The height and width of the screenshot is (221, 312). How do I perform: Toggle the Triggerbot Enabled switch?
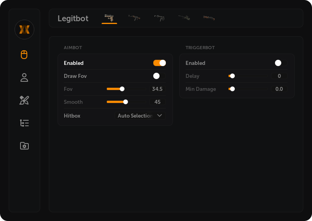[x=281, y=63]
